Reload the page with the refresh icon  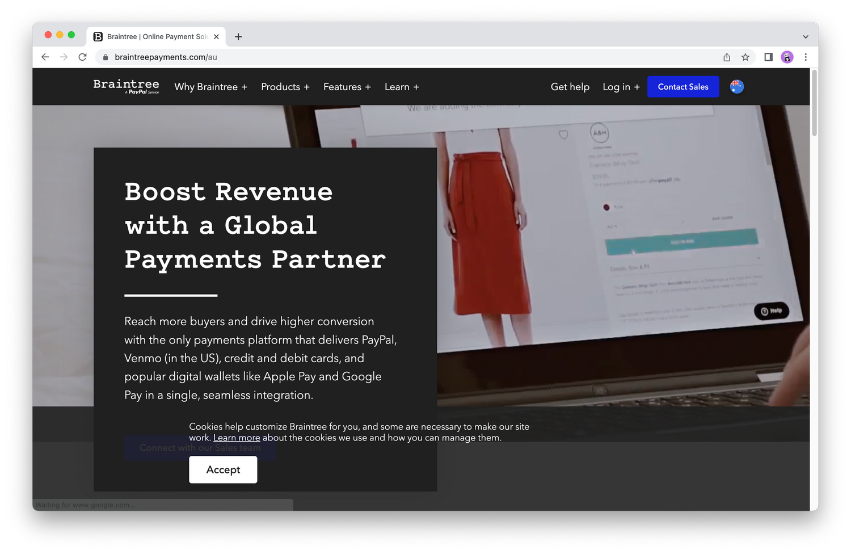(x=83, y=57)
